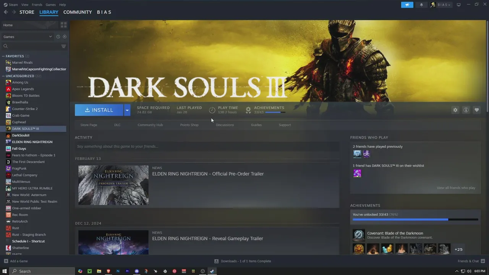489x275 pixels.
Task: Switch library to collections grid view
Action: click(63, 25)
